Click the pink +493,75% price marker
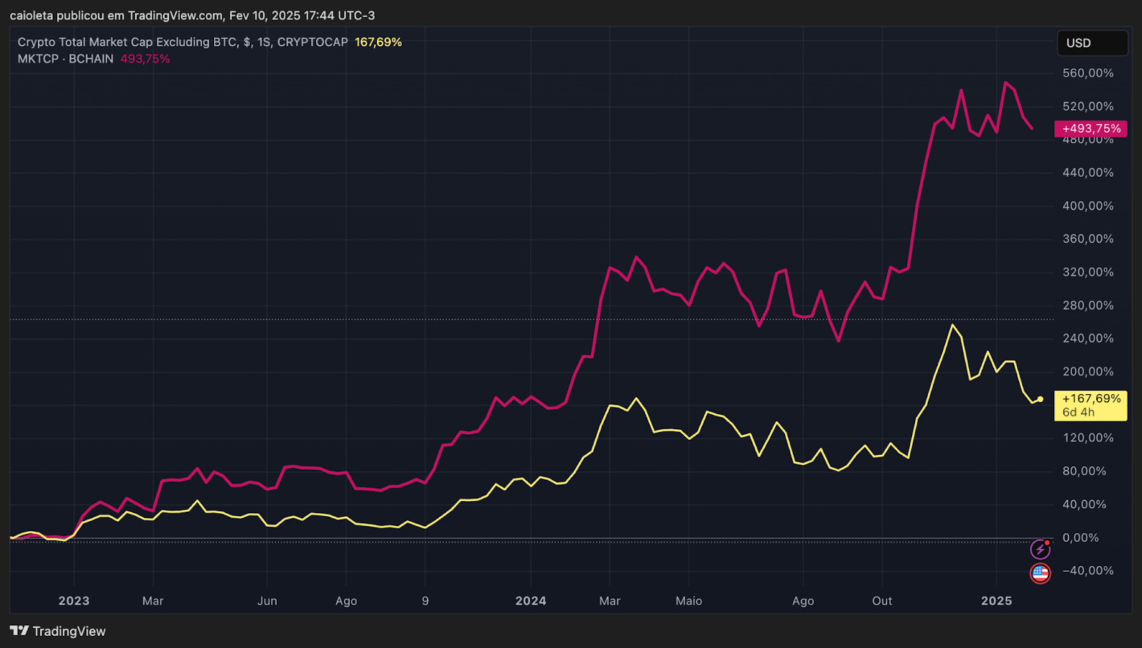1142x648 pixels. click(x=1090, y=129)
